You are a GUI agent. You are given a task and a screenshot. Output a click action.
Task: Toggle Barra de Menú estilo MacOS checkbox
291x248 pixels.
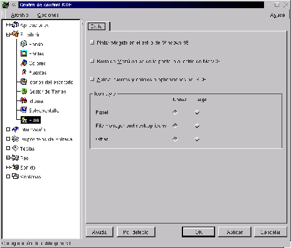pyautogui.click(x=92, y=61)
